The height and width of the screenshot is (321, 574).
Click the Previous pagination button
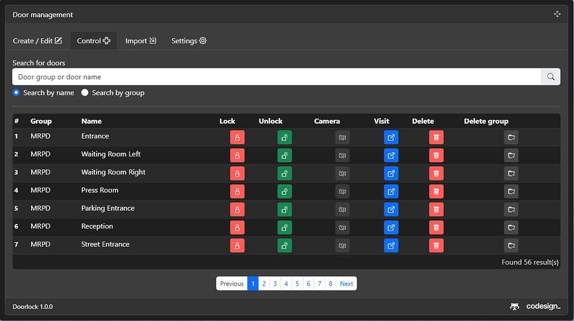pos(231,283)
